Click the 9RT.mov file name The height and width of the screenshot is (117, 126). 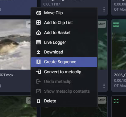[x=7, y=75]
